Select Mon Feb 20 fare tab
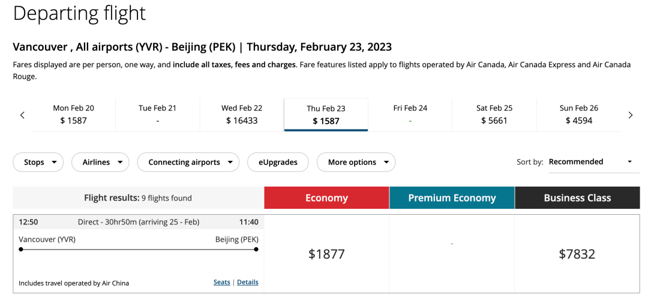 click(74, 115)
